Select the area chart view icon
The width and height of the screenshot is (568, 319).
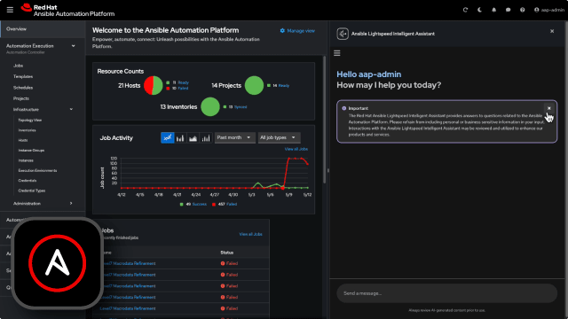[x=193, y=138]
